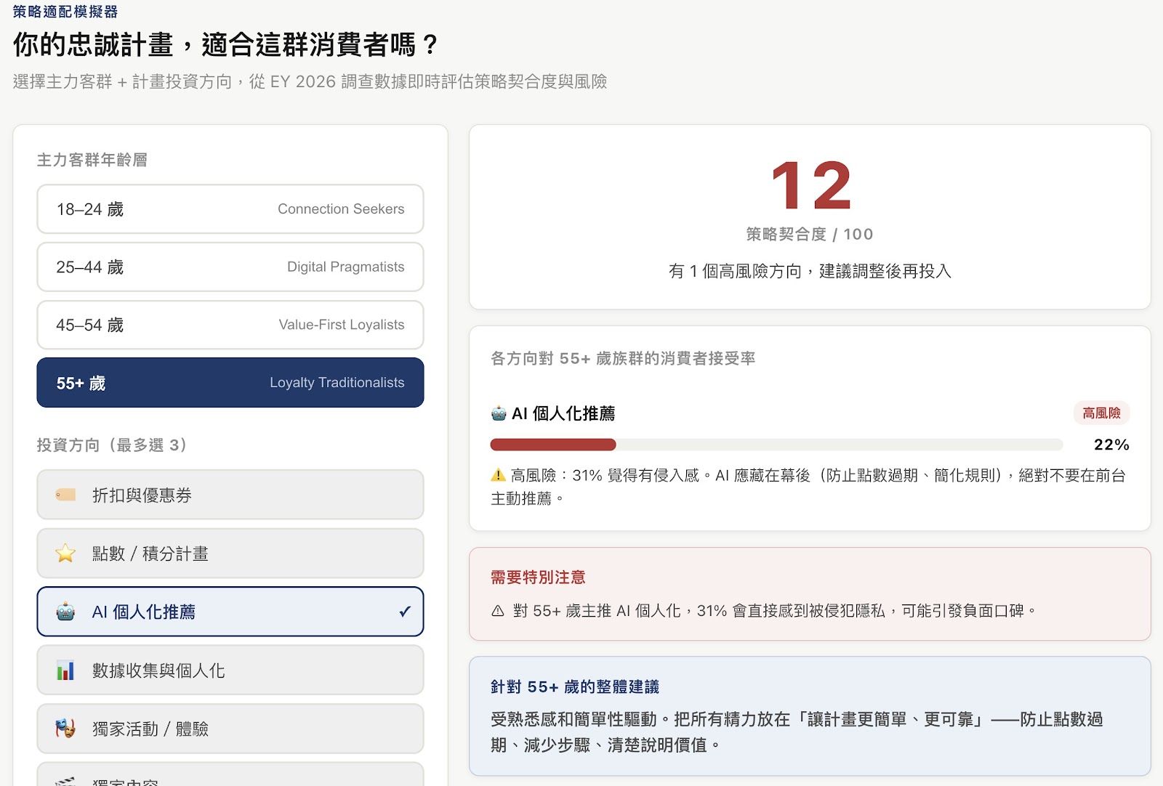The width and height of the screenshot is (1163, 786).
Task: Click the robot icon in the AI 個人化推薦 option
Action: (65, 612)
